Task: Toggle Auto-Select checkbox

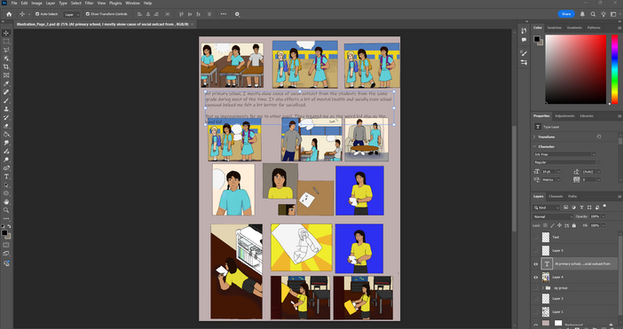Action: [x=37, y=14]
